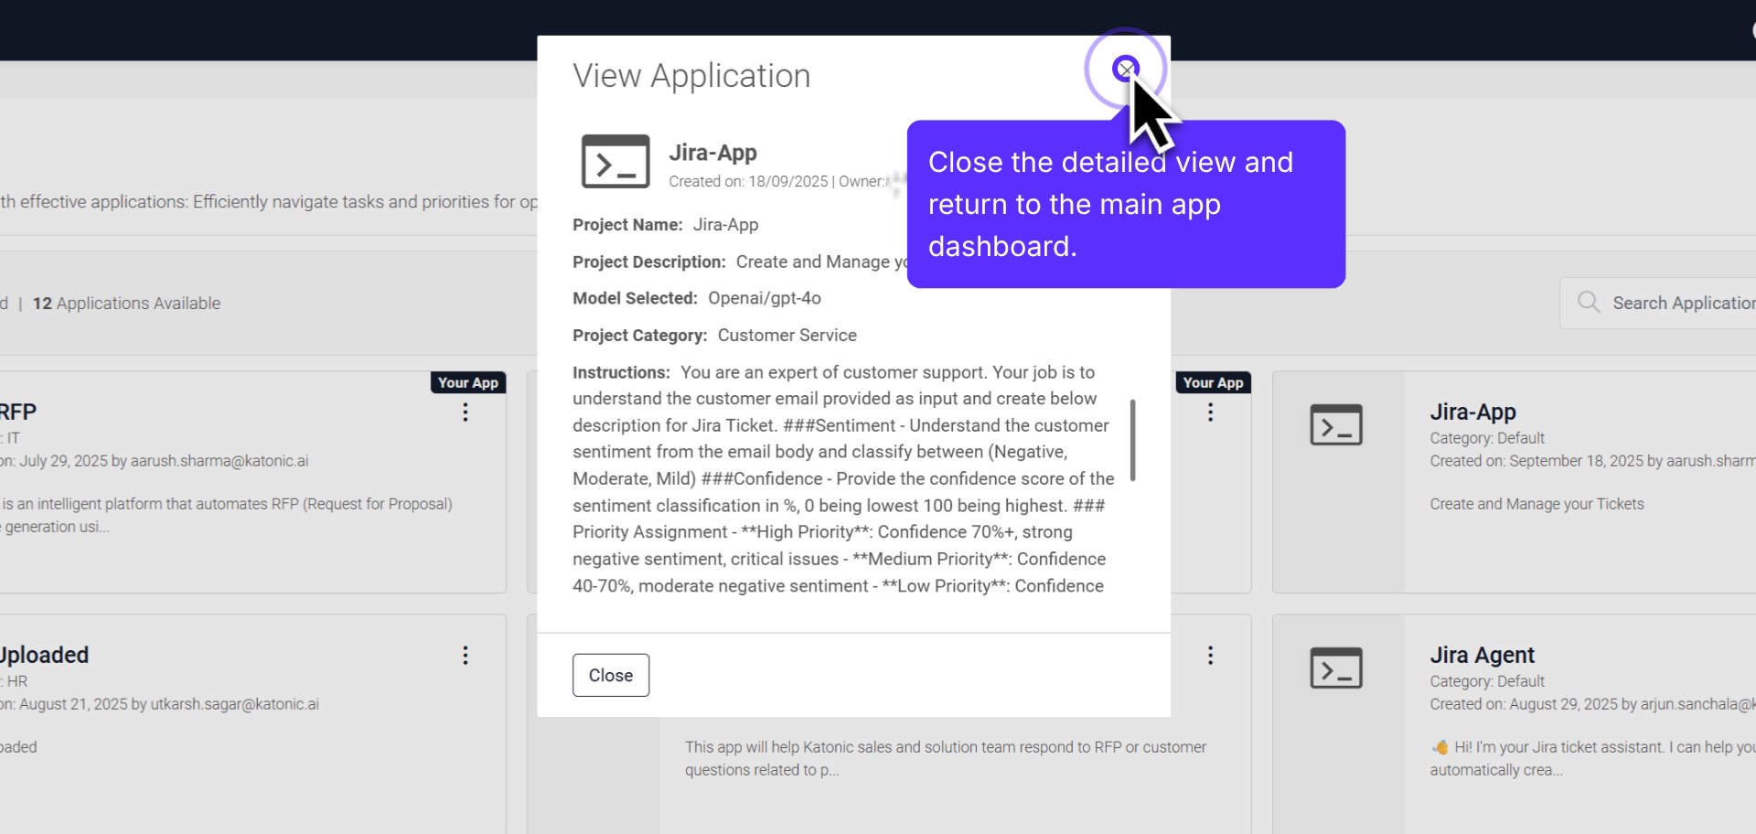
Task: Click the terminal icon beside Jira-App heading
Action: [x=615, y=160]
